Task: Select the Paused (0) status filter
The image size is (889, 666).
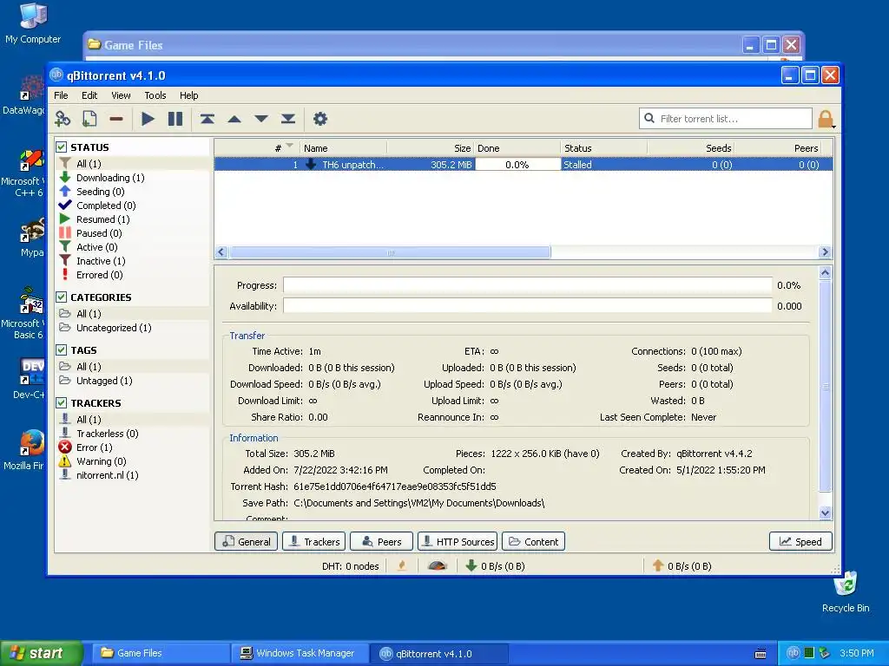Action: tap(99, 233)
